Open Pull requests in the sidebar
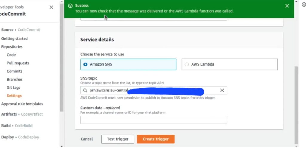 pos(18,63)
